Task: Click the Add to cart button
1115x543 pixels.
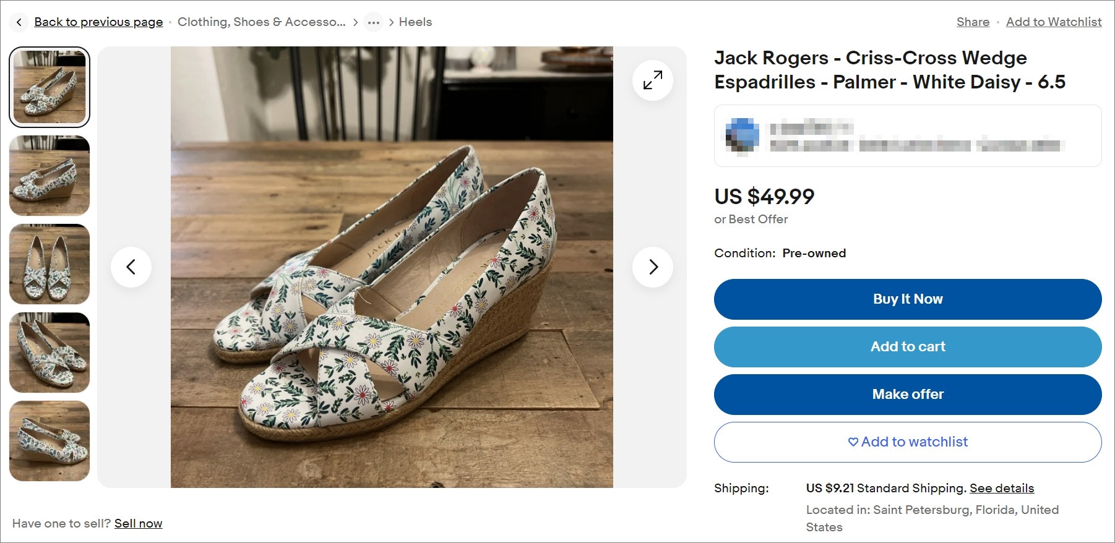Action: point(907,346)
